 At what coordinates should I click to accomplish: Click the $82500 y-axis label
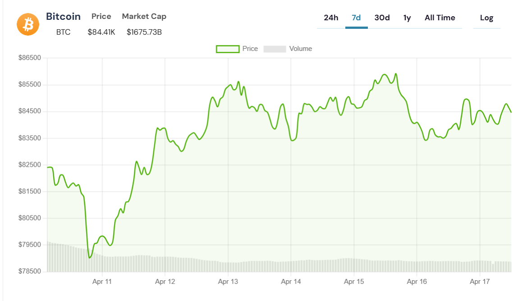[30, 164]
